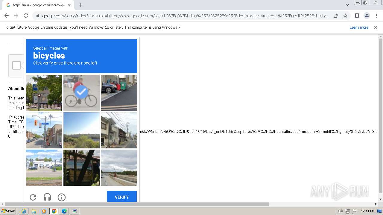
Task: Select the white building roadside image
Action: [44, 168]
